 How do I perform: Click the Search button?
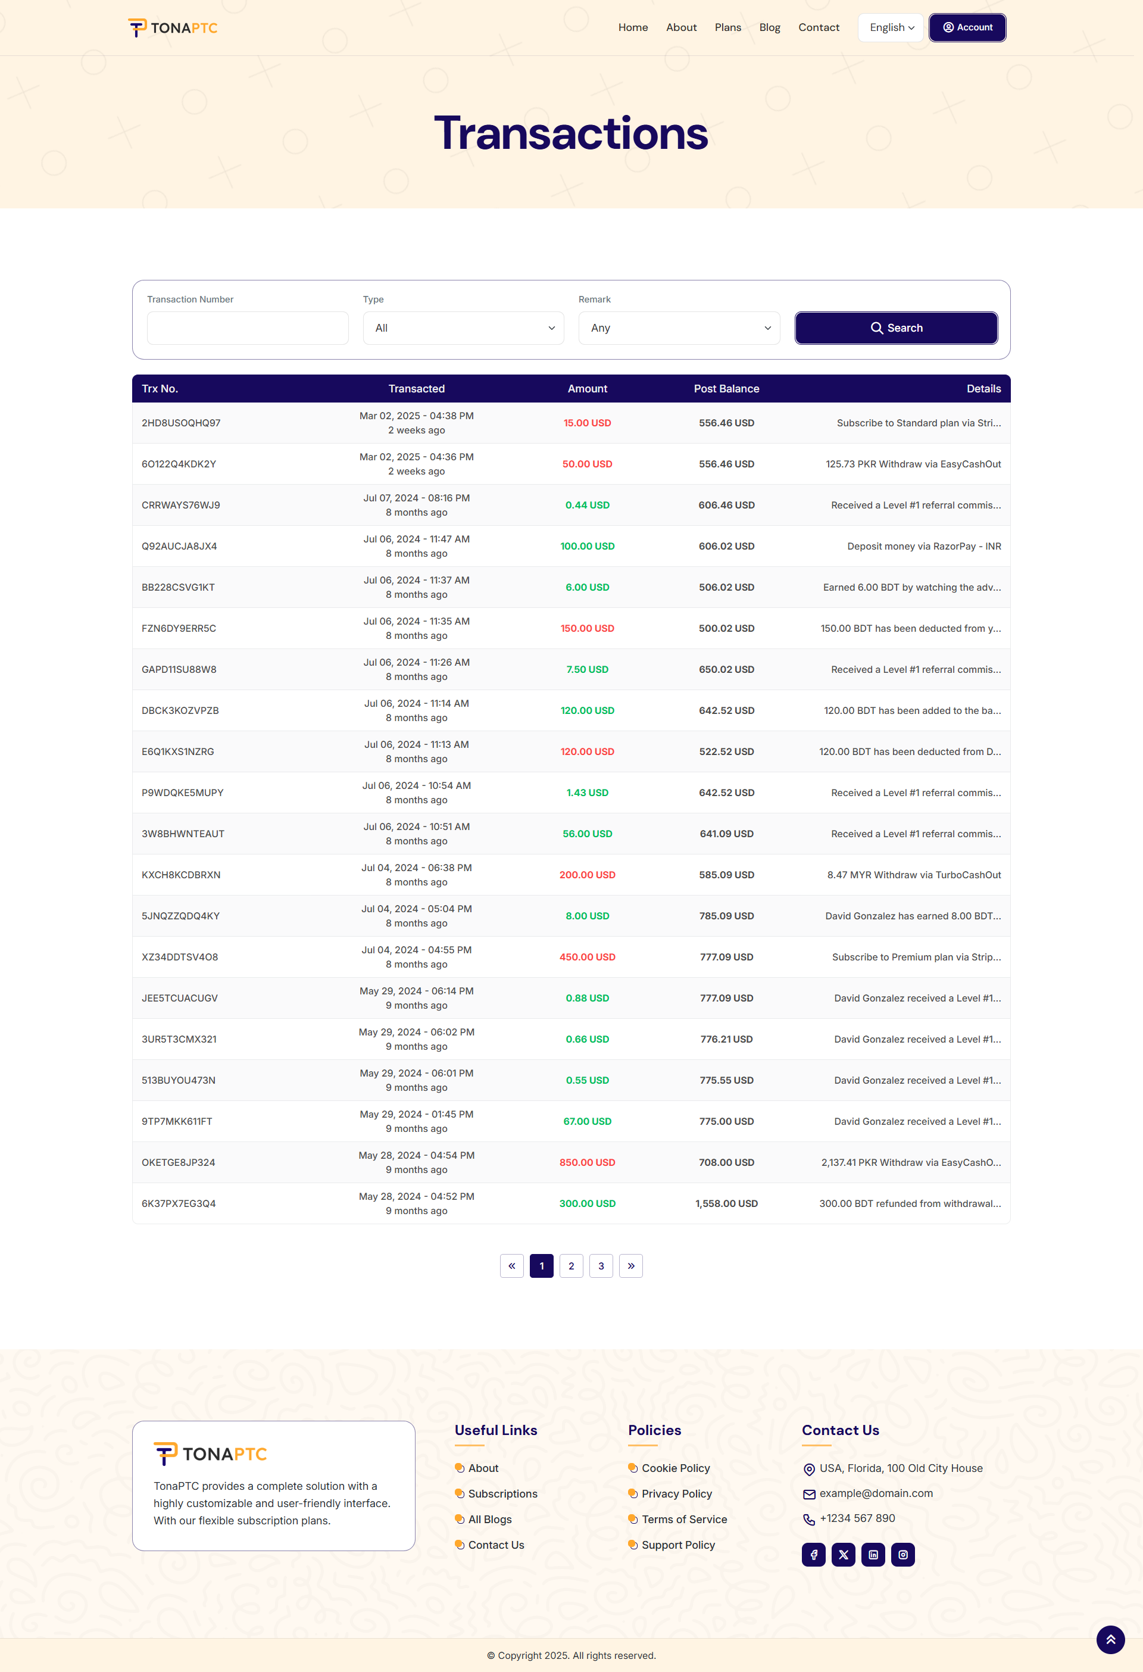895,328
